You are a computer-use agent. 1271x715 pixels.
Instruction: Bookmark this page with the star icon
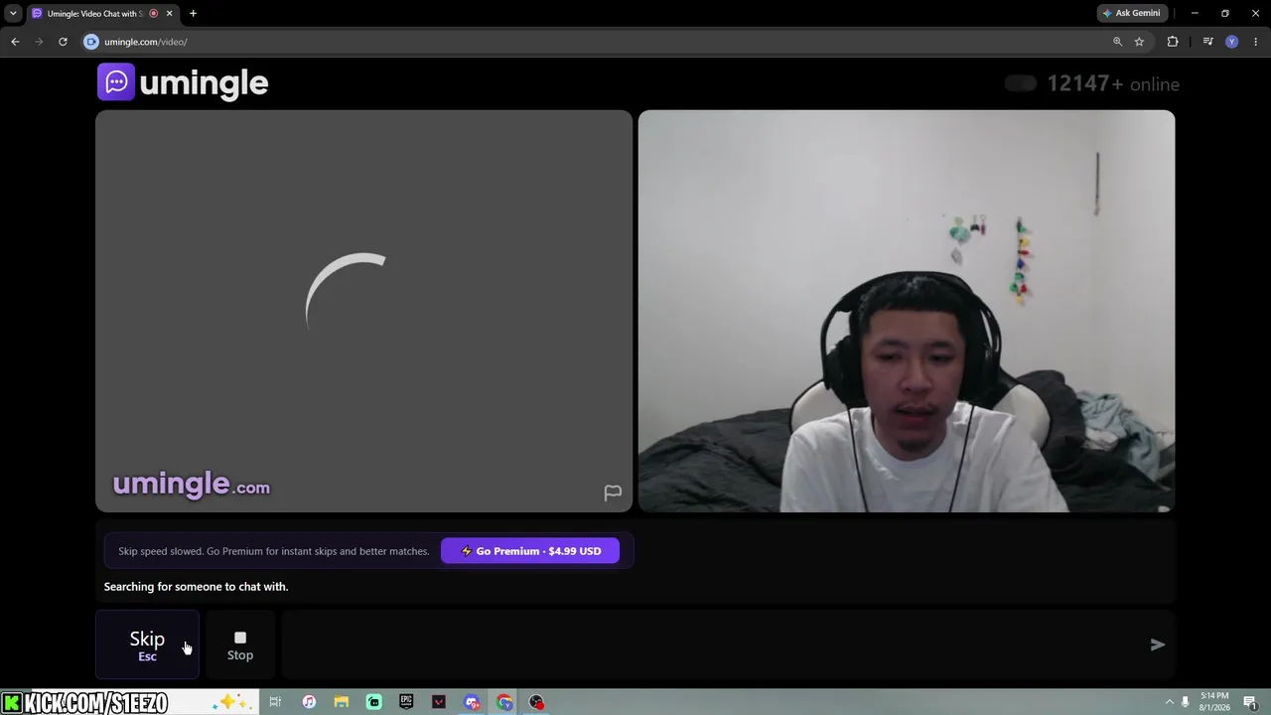point(1139,42)
